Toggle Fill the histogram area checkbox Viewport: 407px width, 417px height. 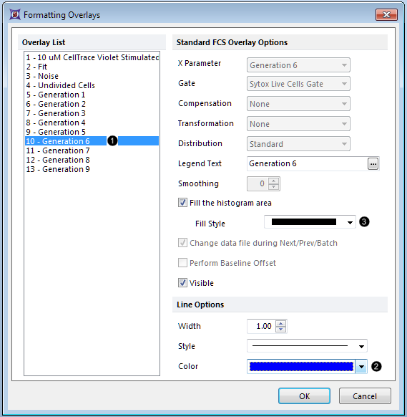click(182, 203)
